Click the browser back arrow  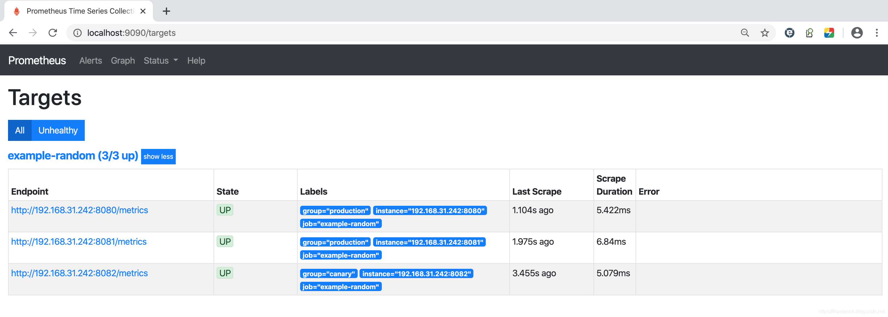(13, 33)
